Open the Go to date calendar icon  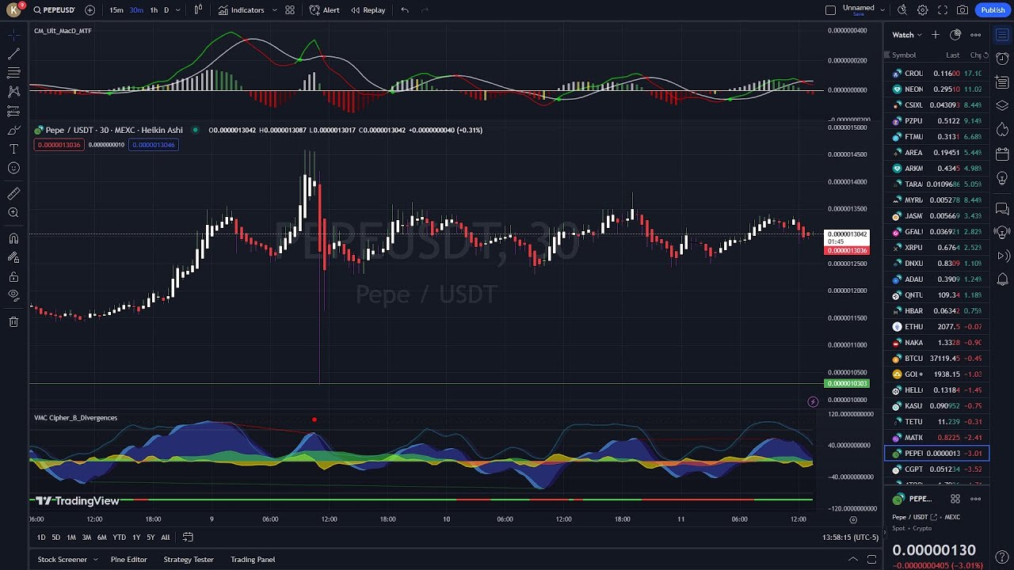[x=188, y=538]
